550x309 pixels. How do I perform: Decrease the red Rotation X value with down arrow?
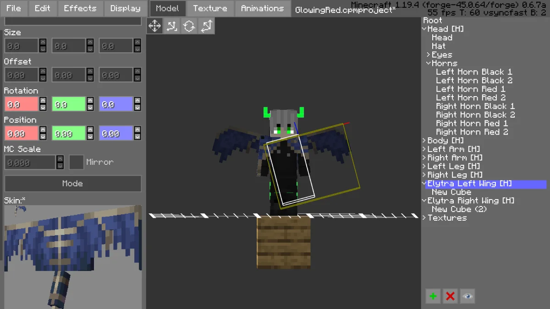pos(43,108)
